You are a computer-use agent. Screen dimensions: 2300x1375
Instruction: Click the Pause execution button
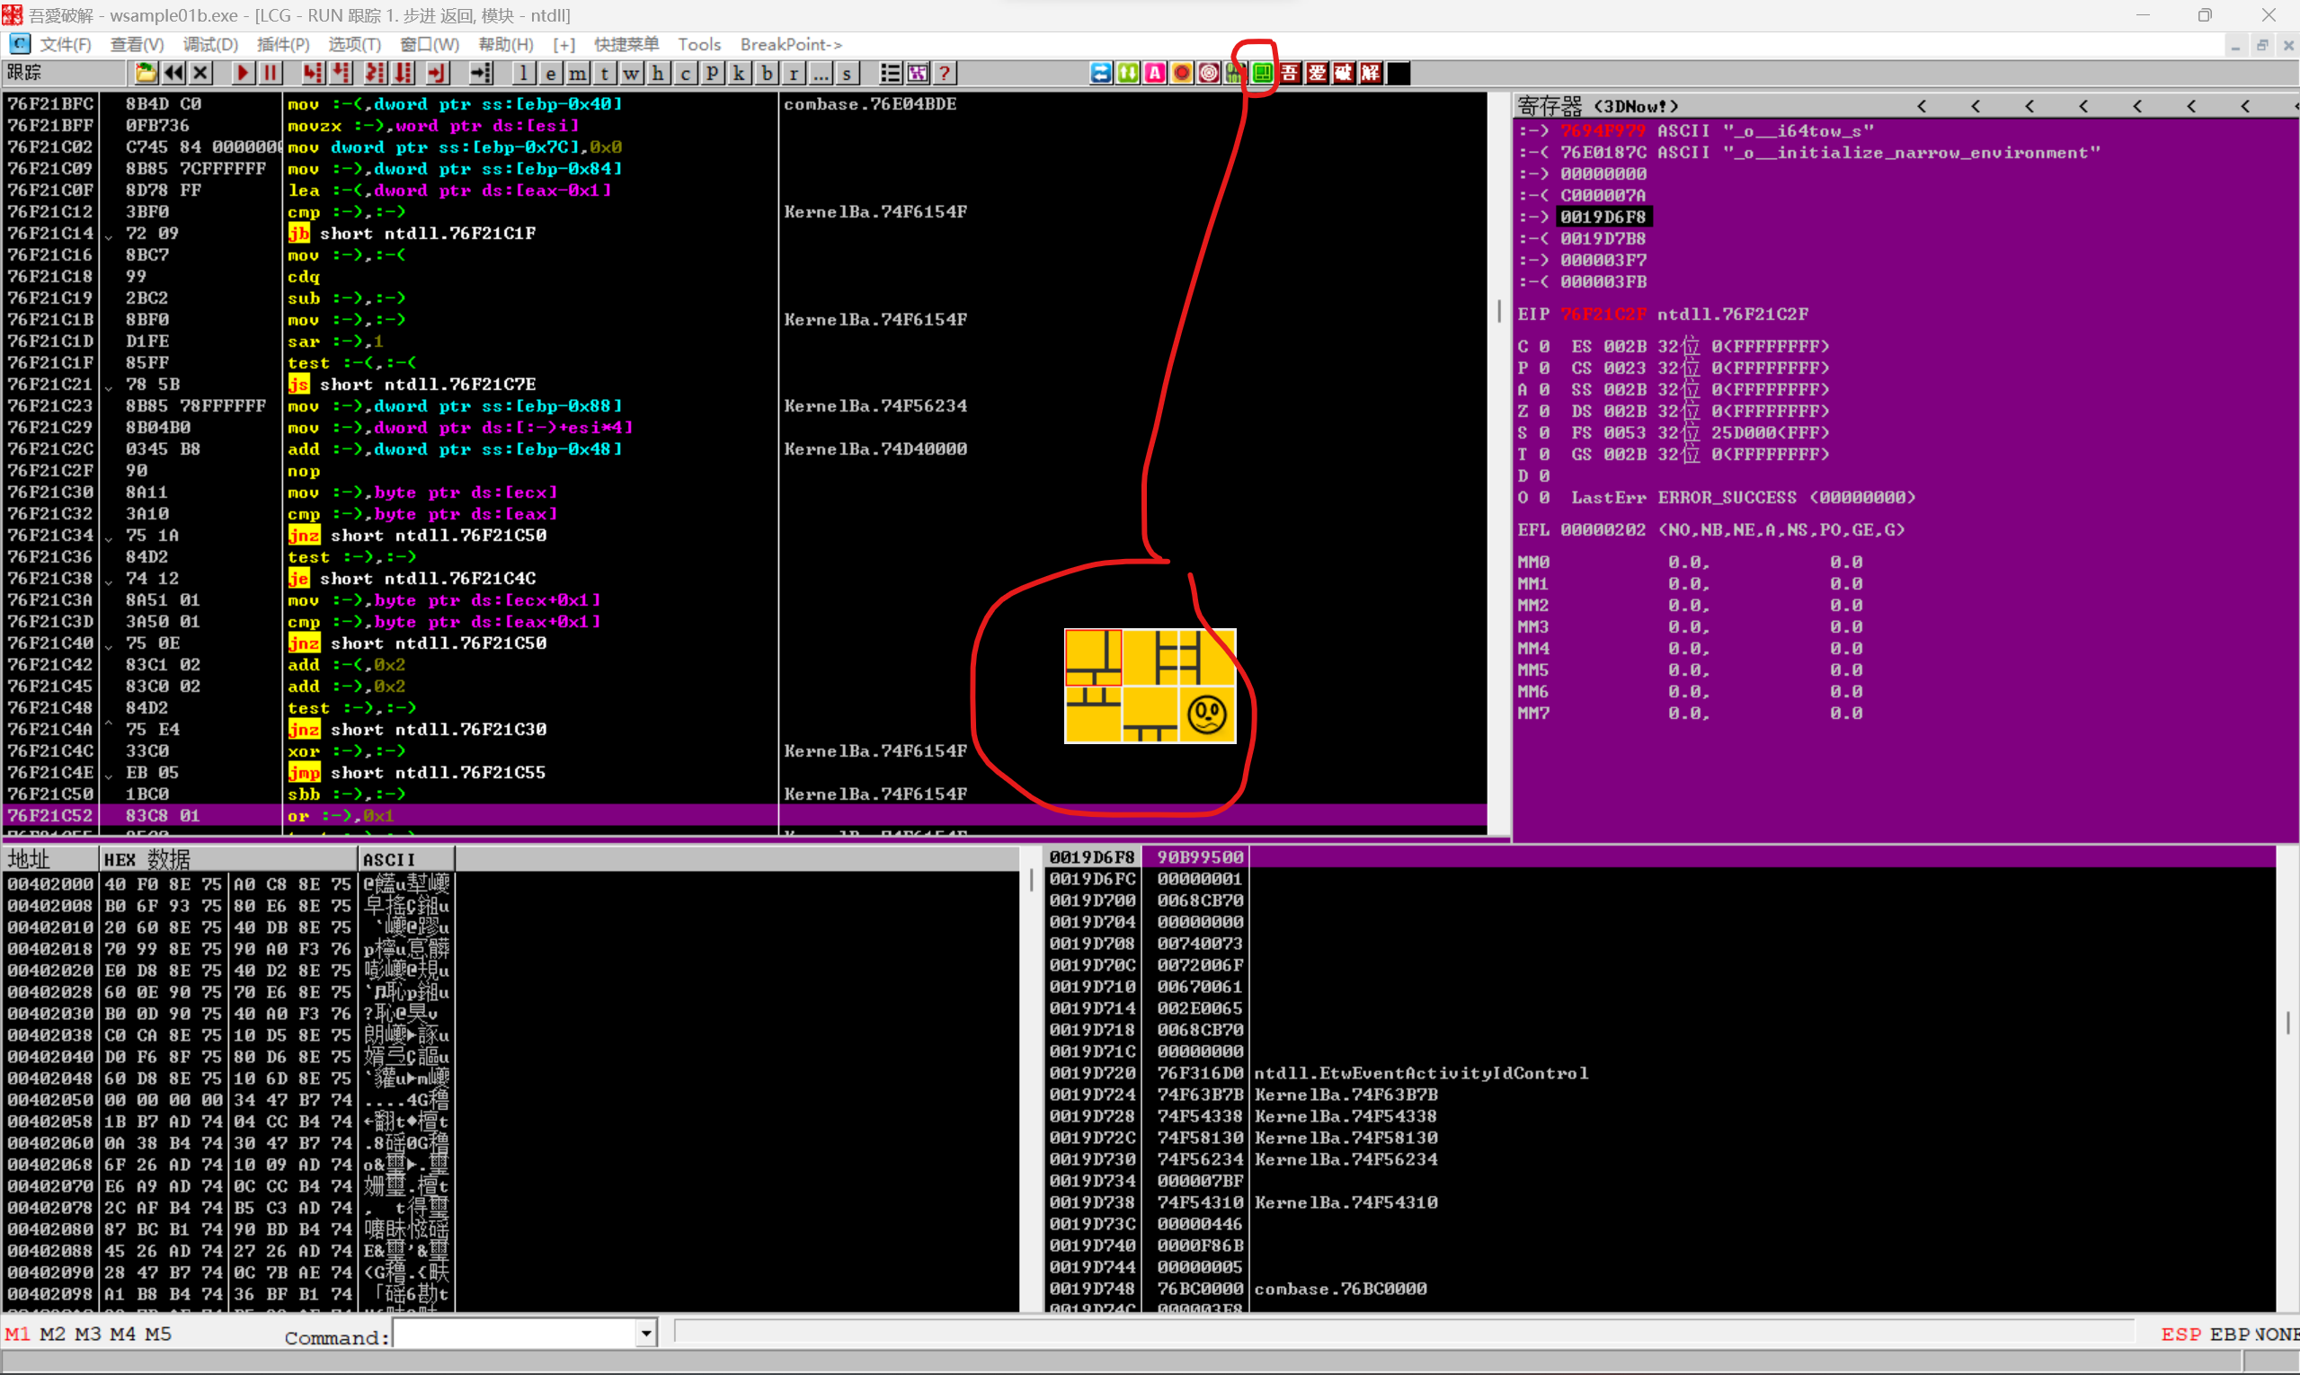coord(270,73)
